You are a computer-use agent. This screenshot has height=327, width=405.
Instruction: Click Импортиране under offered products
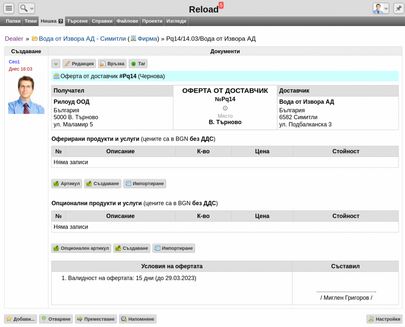[145, 184]
